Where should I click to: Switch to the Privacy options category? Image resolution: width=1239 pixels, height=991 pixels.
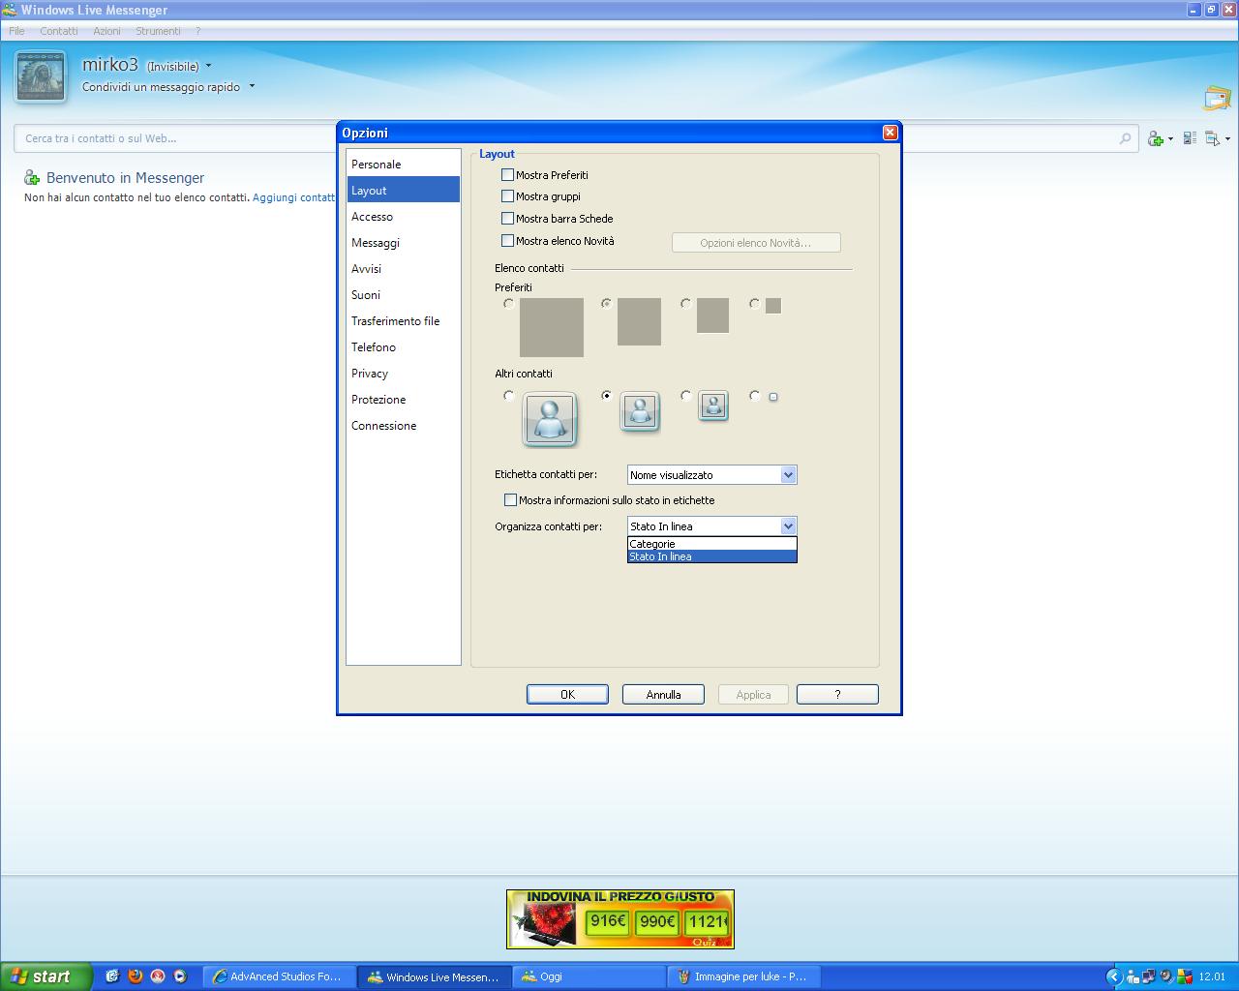370,374
